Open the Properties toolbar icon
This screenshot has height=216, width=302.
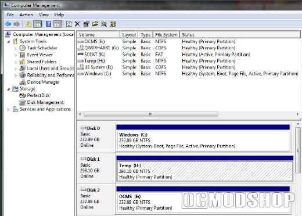86,24
